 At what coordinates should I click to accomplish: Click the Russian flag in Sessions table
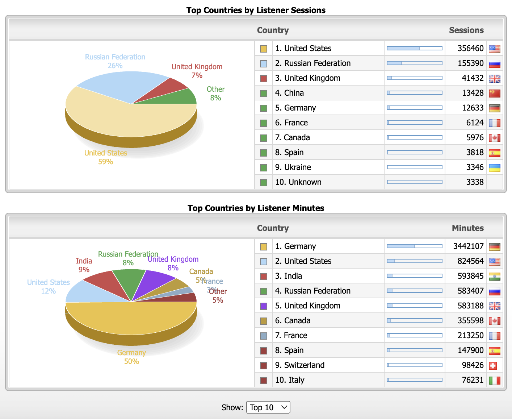coord(494,63)
